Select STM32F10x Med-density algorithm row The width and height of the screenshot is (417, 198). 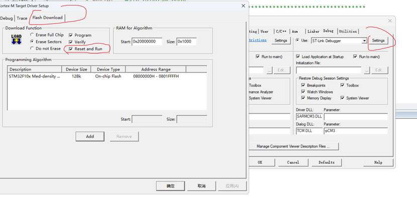[107, 76]
